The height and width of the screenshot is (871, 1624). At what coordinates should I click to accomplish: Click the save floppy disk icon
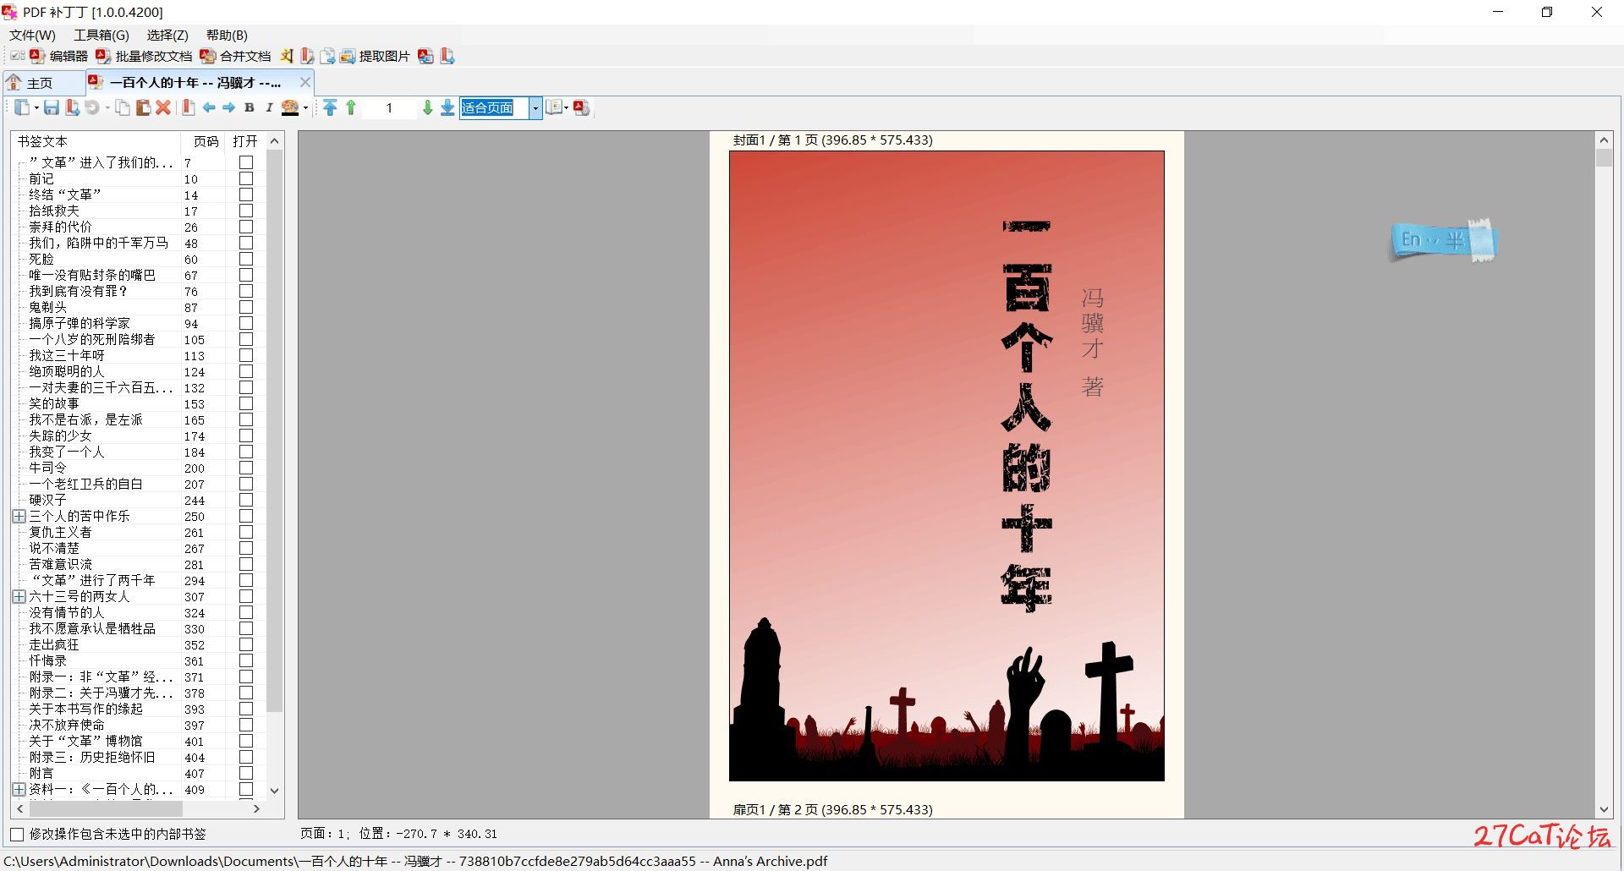coord(52,107)
